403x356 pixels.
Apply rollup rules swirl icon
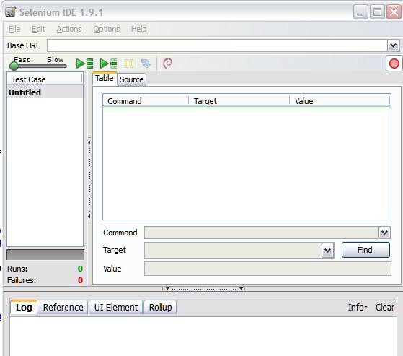167,64
